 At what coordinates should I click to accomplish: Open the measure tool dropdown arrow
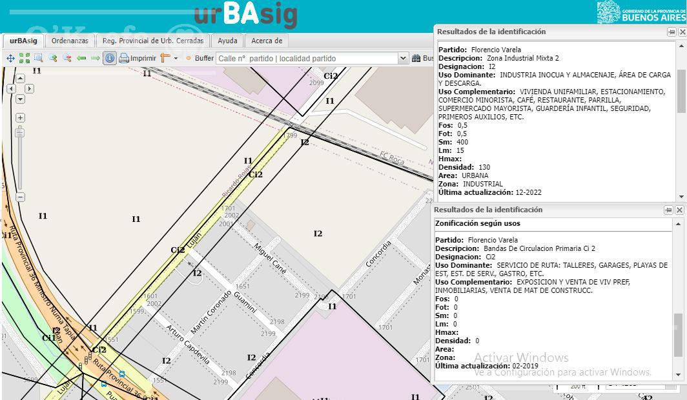(x=176, y=58)
